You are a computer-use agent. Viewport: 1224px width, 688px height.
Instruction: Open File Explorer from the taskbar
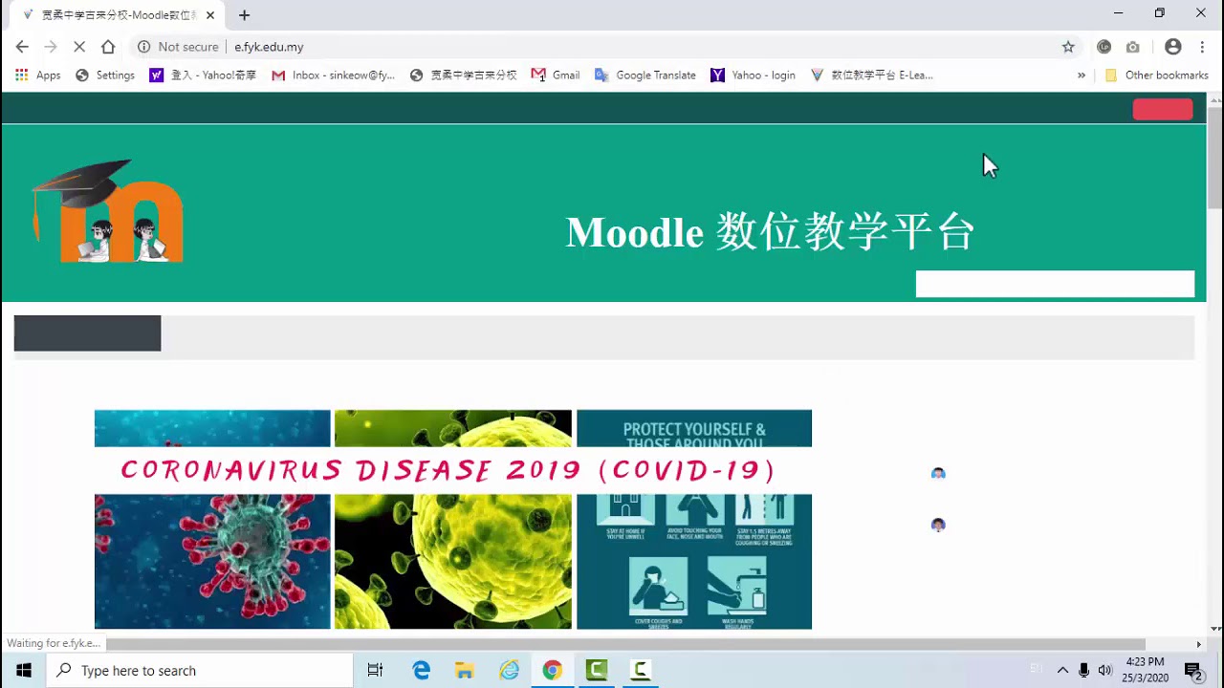tap(465, 670)
